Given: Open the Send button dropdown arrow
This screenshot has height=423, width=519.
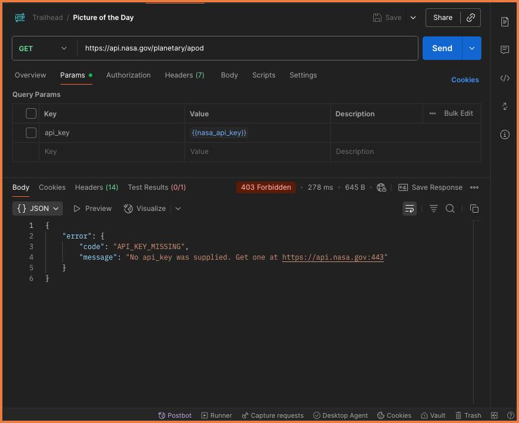Looking at the screenshot, I should [x=471, y=48].
